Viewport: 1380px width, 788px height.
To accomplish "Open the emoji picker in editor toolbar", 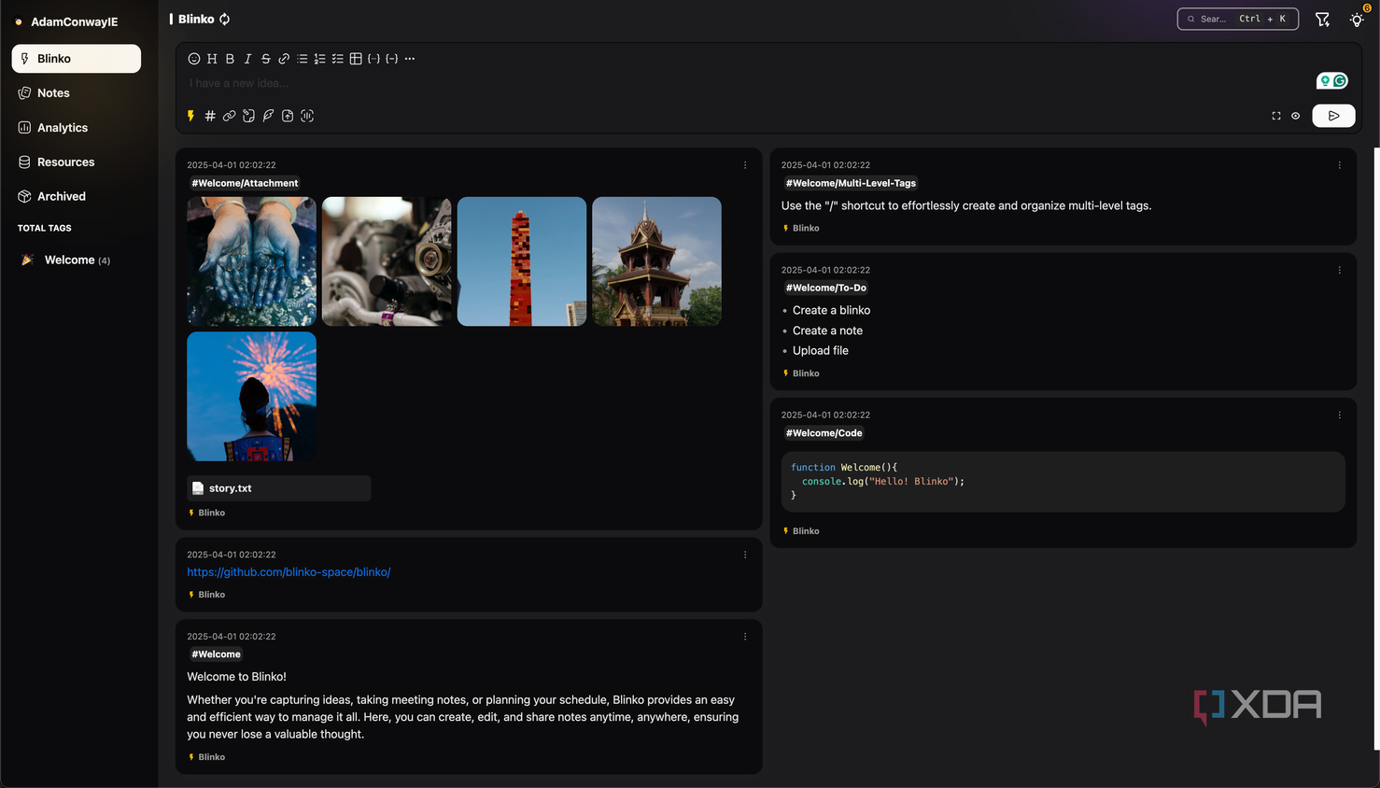I will [194, 59].
